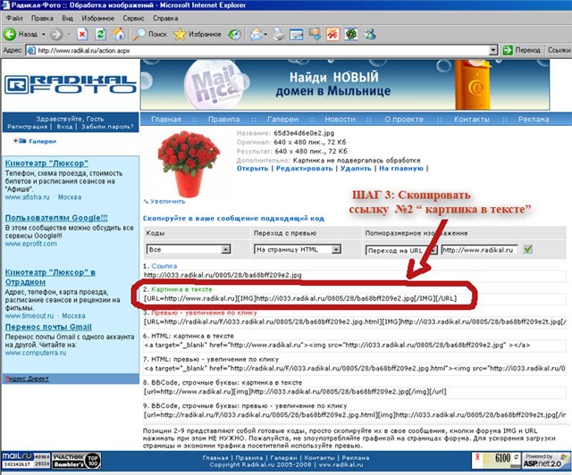572x475 pixels.
Task: Refresh the page with green arrows icon
Action: click(x=101, y=34)
